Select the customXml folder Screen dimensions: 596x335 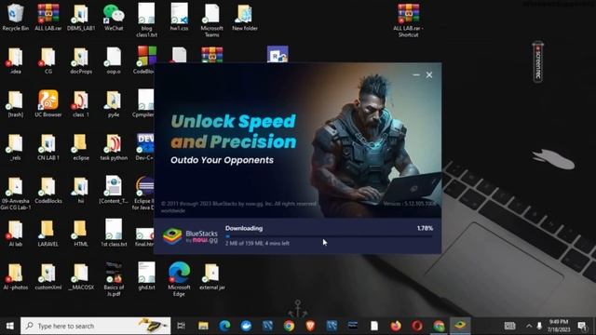48,276
